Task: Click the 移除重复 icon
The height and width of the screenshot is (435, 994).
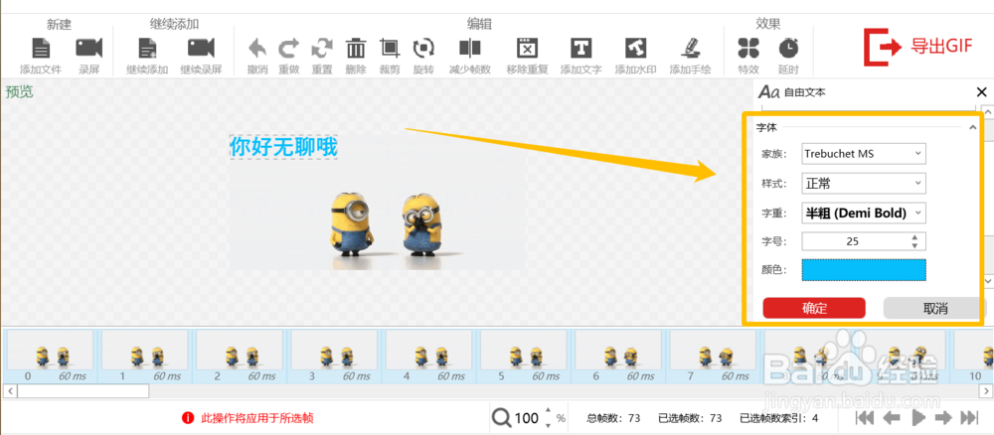Action: (x=527, y=49)
